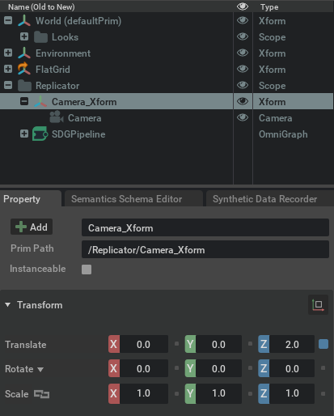Screen dimensions: 334x416
Task: Collapse the Camera_Xform tree node
Action: tap(24, 101)
